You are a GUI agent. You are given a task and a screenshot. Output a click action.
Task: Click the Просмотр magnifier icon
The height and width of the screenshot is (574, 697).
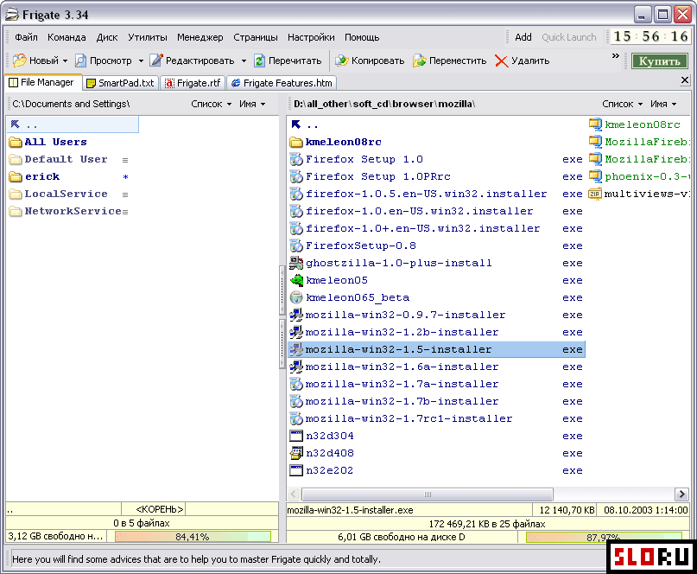(80, 61)
